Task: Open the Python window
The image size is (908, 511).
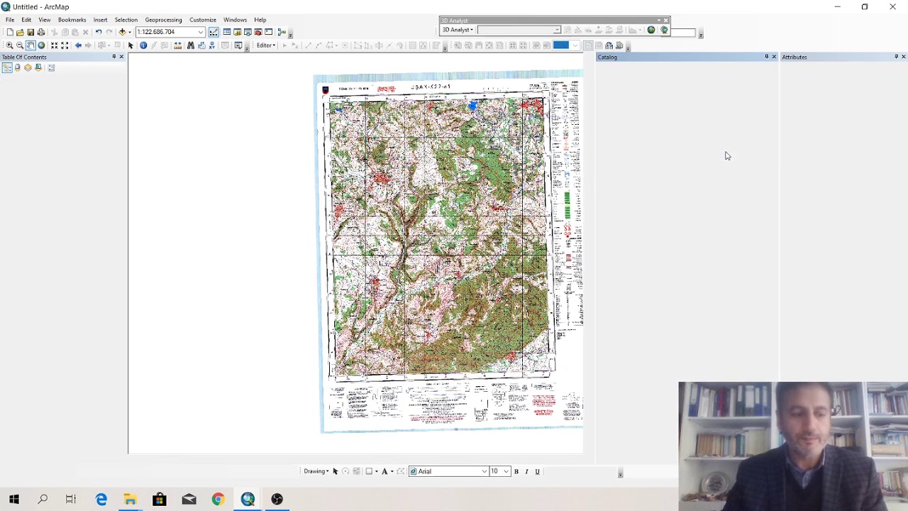Action: click(x=268, y=32)
